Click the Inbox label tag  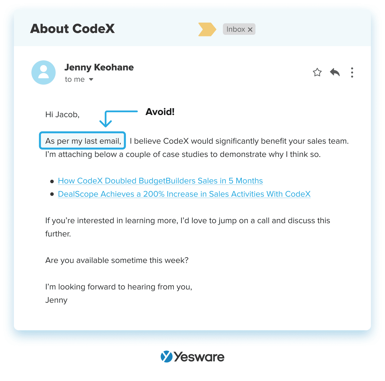pos(239,29)
